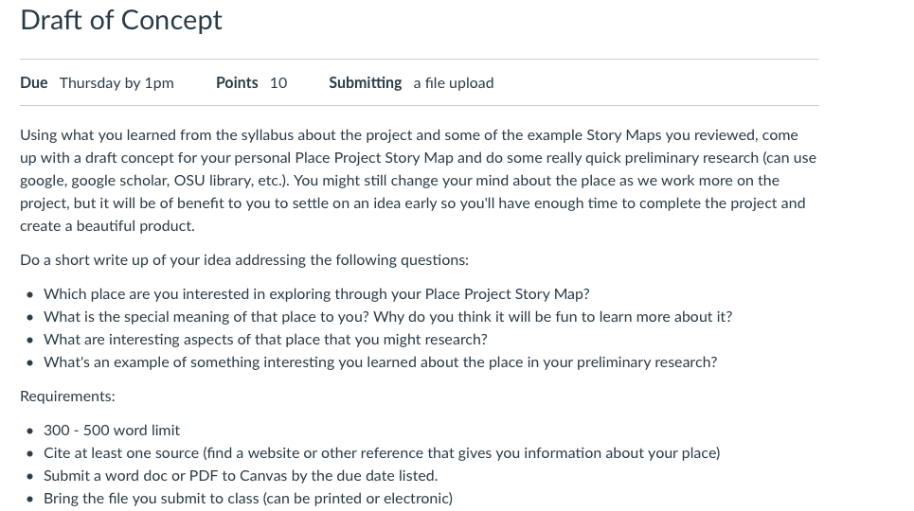Image resolution: width=914 pixels, height=511 pixels.
Task: Click the Due label
Action: tap(34, 82)
